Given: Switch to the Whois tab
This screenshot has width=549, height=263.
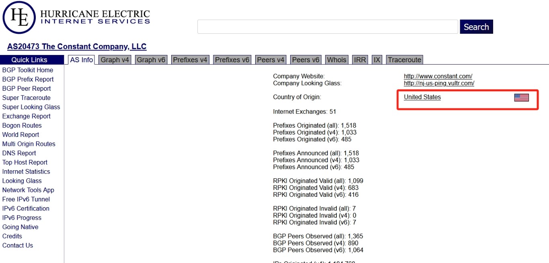Looking at the screenshot, I should pyautogui.click(x=337, y=60).
